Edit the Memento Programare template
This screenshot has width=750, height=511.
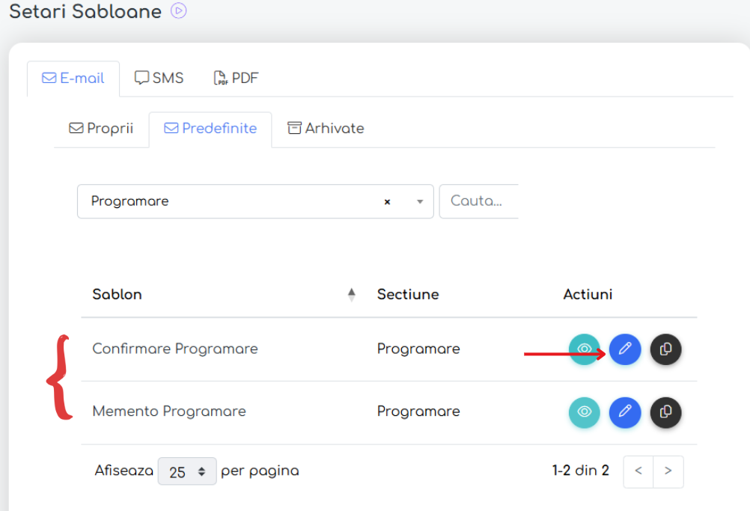(625, 412)
